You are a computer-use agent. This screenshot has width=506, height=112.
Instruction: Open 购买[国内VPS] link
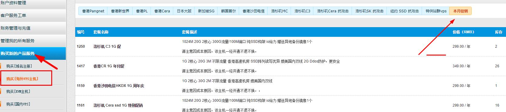(x=18, y=104)
